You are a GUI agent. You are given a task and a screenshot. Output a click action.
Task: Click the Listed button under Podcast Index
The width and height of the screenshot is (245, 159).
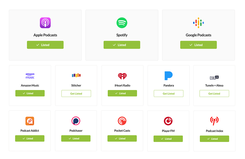214,139
